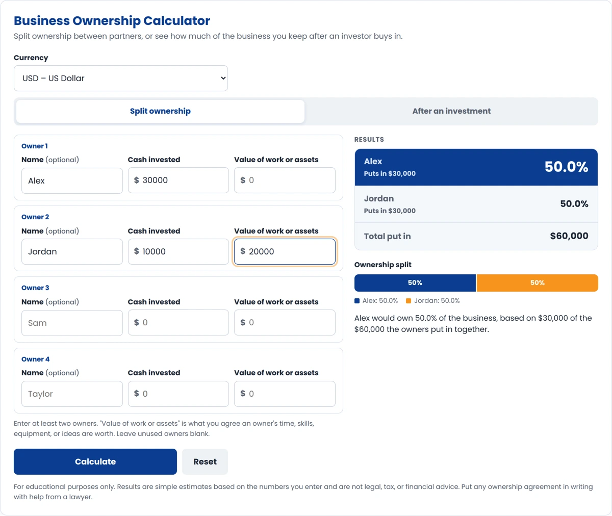Open the Currency dropdown showing USD – US Dollar
Viewport: 612px width, 516px height.
(121, 78)
